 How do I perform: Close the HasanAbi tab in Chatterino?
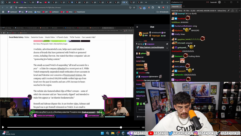click(180, 6)
